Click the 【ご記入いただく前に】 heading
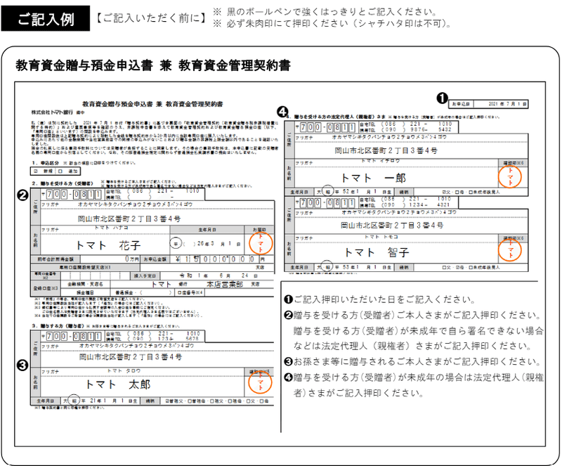The height and width of the screenshot is (466, 562). tap(152, 18)
